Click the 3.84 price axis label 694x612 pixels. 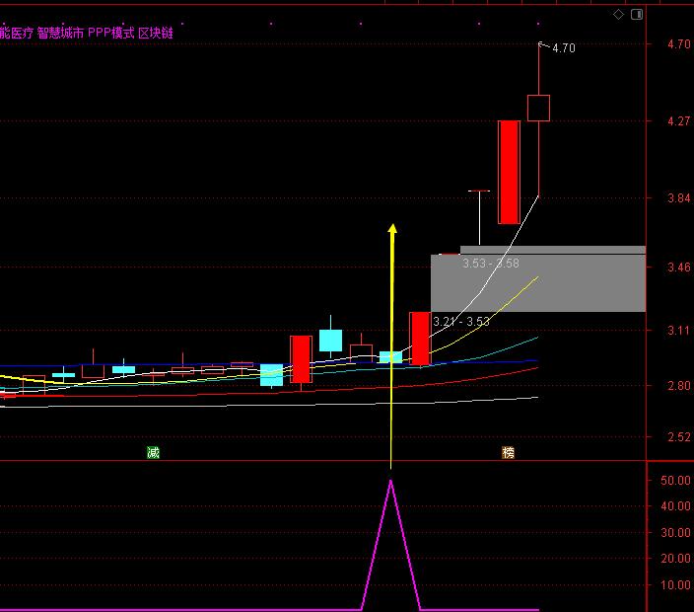[679, 197]
